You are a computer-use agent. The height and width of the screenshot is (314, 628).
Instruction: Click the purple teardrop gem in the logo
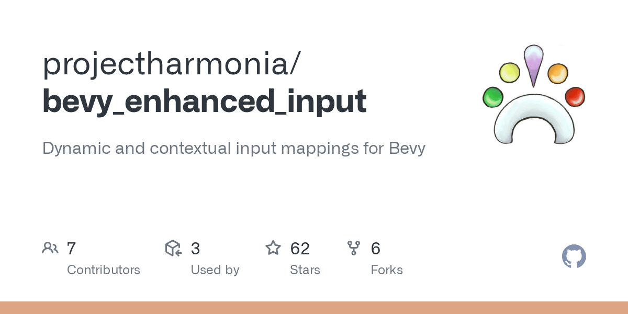[x=533, y=65]
